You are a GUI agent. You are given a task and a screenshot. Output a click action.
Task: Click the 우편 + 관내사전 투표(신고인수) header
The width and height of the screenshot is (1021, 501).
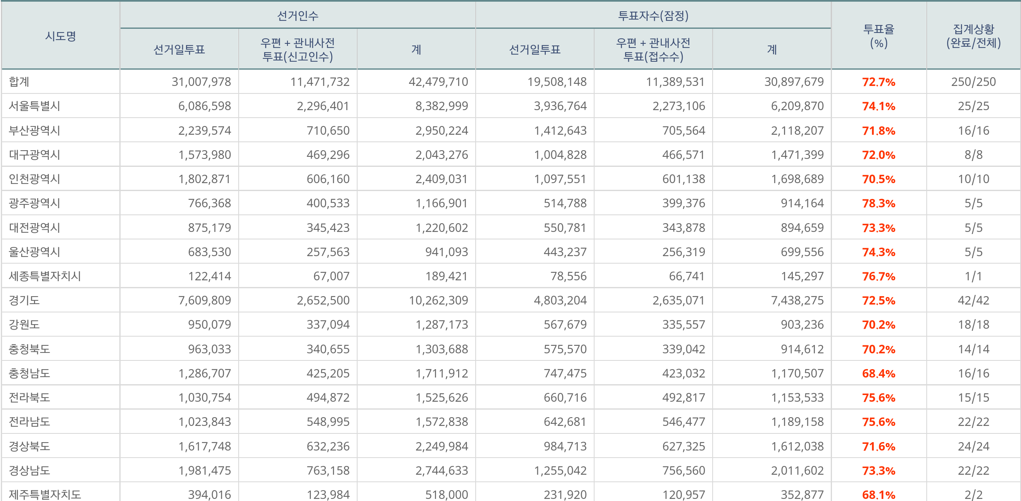297,50
